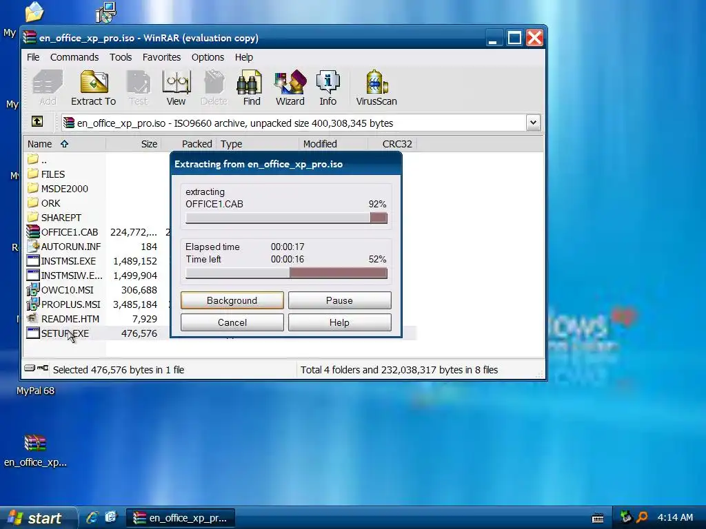The image size is (706, 529).
Task: Select the SHAREPT folder
Action: [x=54, y=217]
